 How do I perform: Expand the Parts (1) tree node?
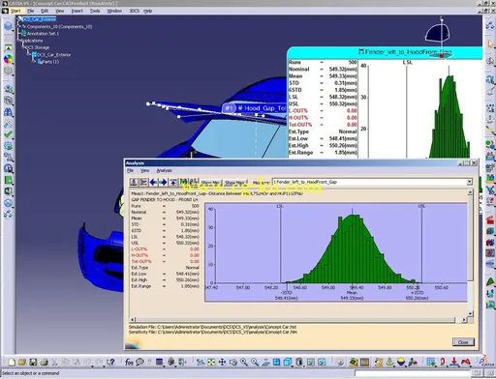(34, 61)
